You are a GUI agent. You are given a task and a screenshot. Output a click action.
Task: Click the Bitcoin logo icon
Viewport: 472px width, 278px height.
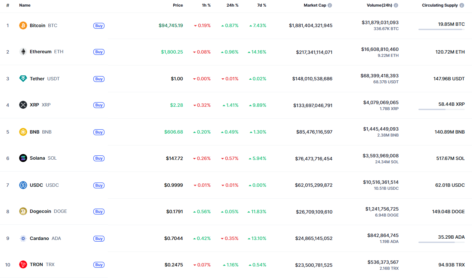pos(23,25)
